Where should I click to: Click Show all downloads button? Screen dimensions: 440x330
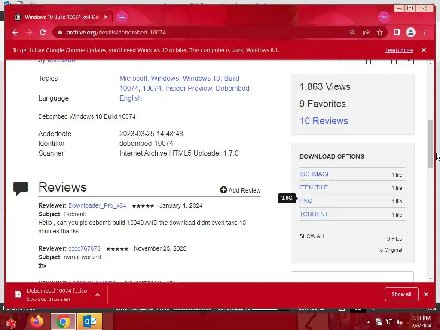[x=401, y=294]
